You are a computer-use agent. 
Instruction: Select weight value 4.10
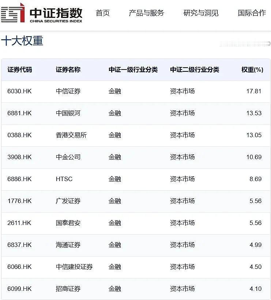256,289
